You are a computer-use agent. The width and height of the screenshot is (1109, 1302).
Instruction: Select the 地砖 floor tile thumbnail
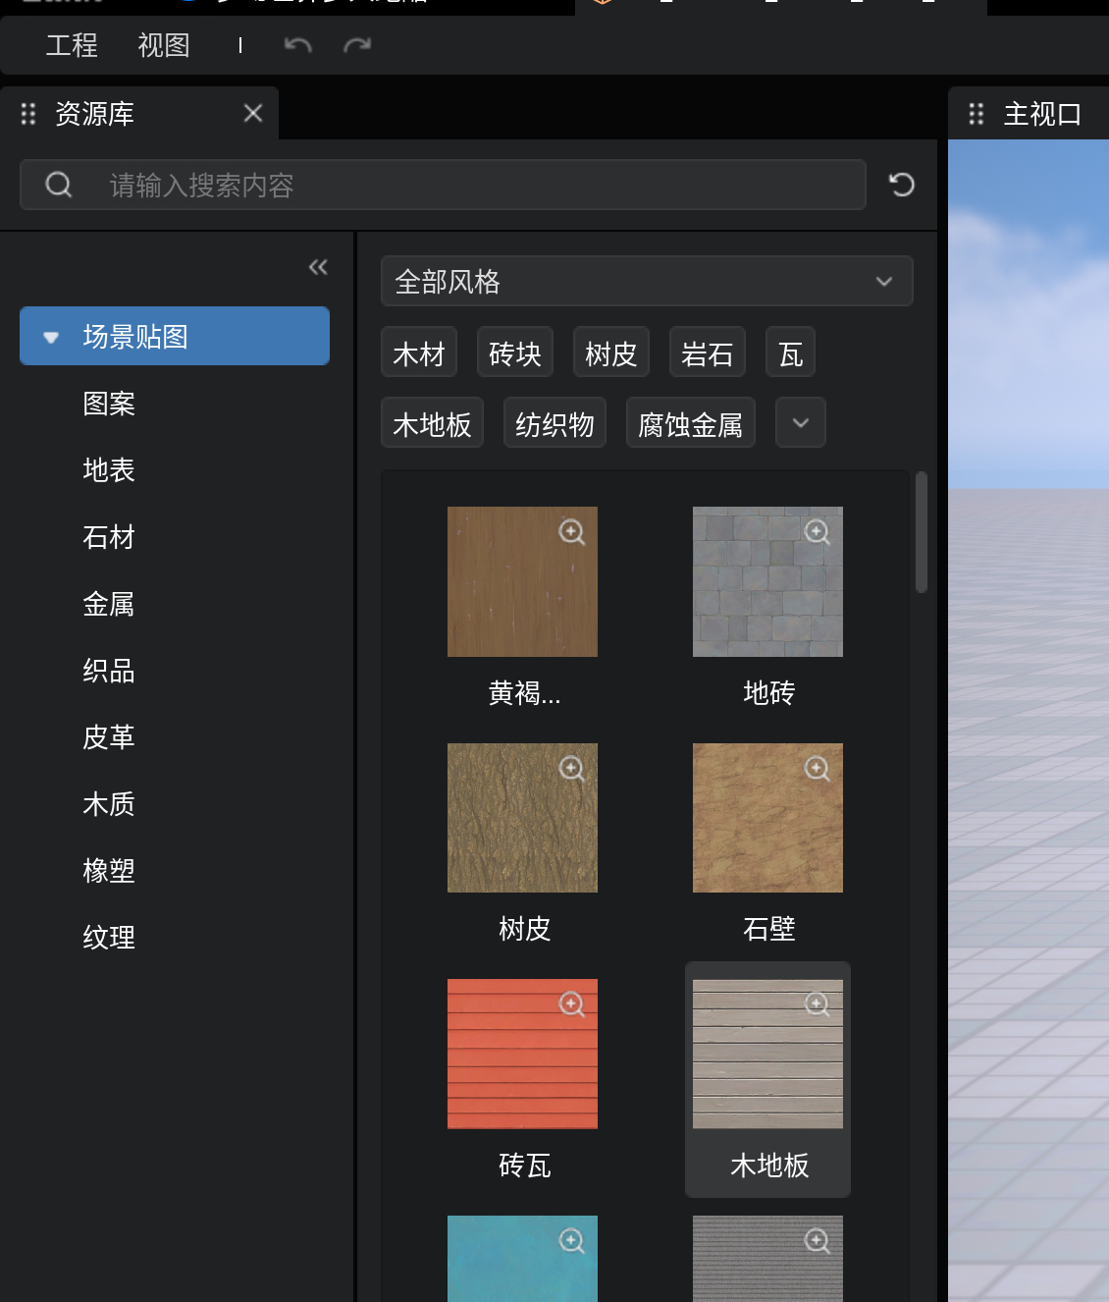(767, 581)
